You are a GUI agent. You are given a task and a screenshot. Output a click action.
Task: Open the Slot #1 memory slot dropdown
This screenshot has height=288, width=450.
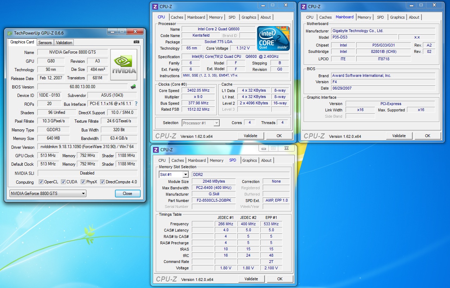click(174, 174)
